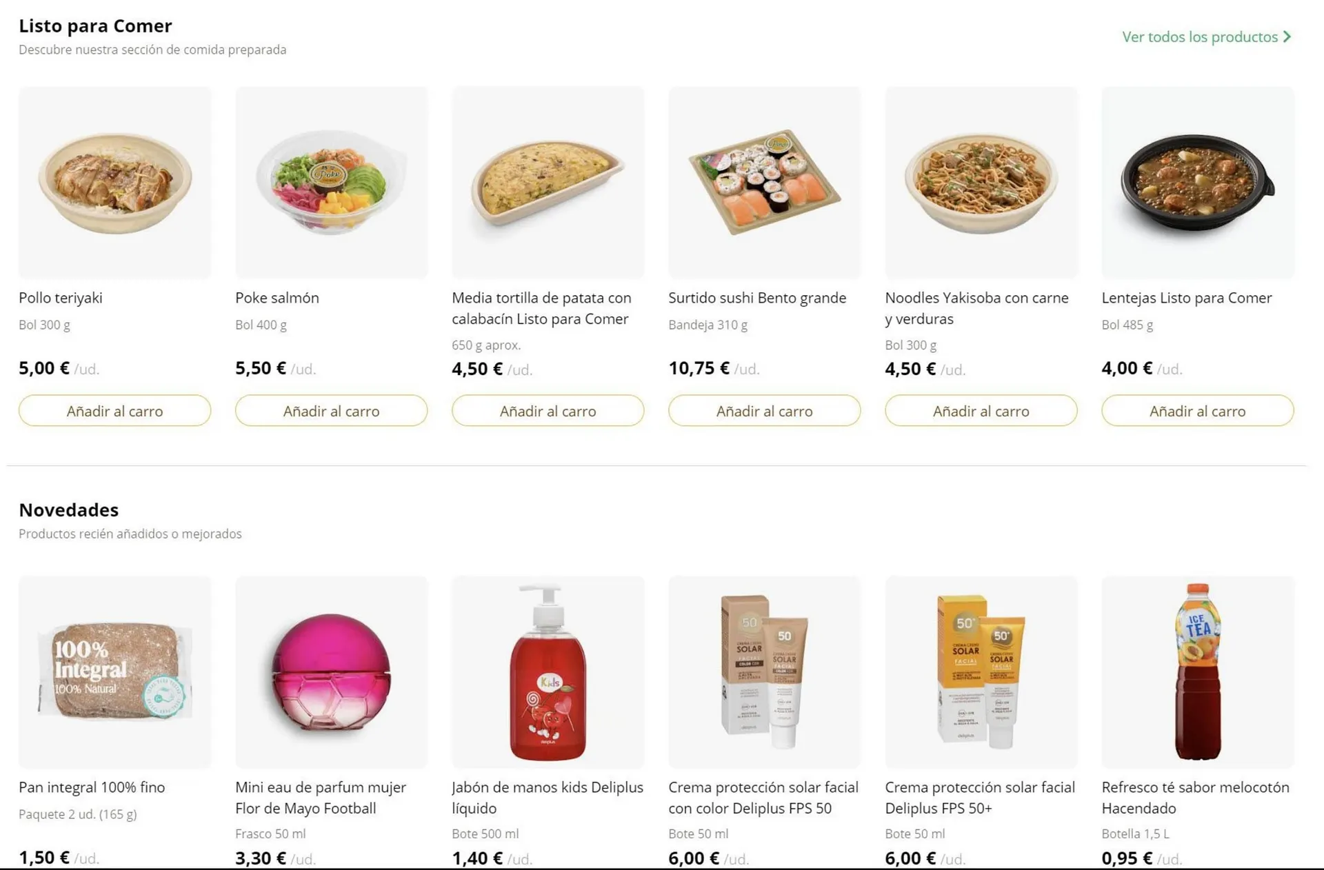
Task: Add Surtido sushi Bento grande to cart
Action: pos(764,411)
